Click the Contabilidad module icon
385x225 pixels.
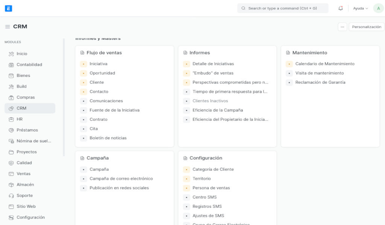pyautogui.click(x=11, y=65)
